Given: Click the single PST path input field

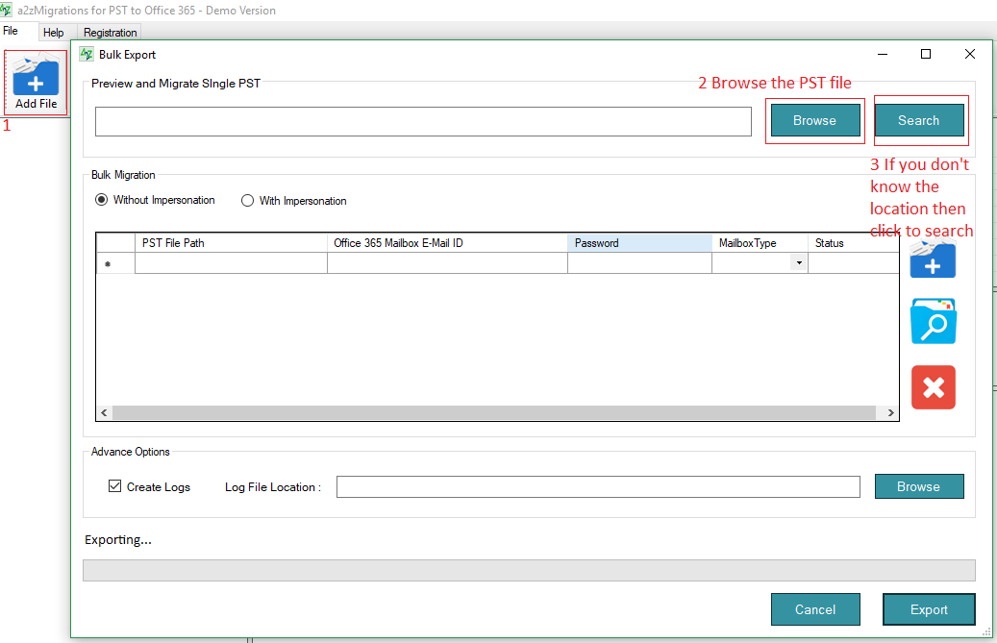Looking at the screenshot, I should 423,121.
